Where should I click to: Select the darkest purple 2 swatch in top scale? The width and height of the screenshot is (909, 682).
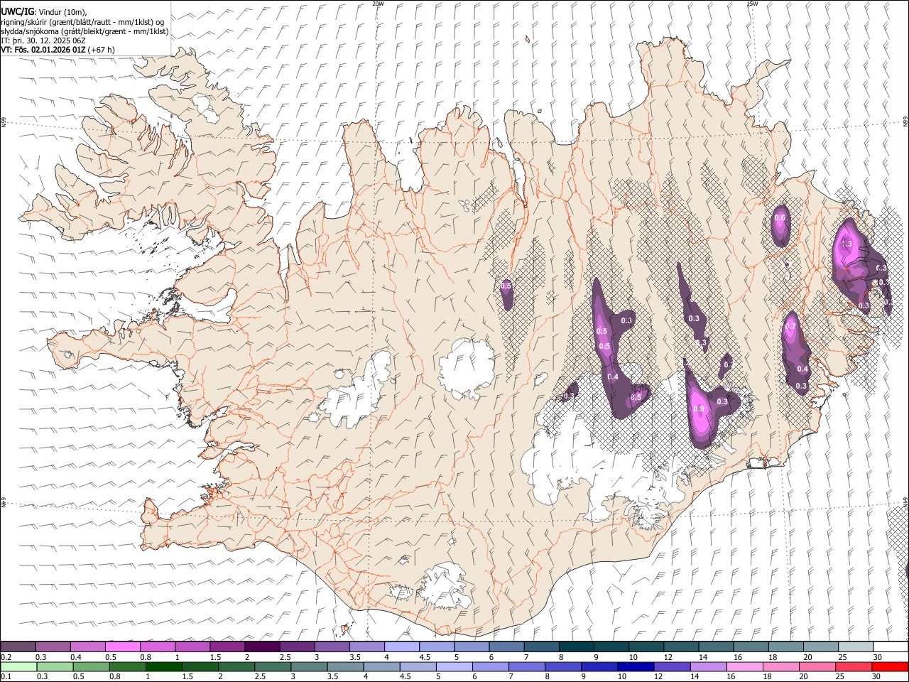(262, 646)
